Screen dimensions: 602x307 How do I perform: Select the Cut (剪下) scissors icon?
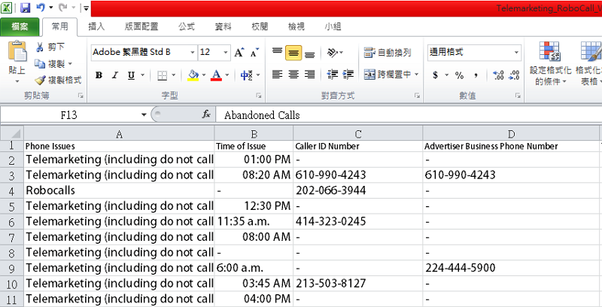[41, 47]
